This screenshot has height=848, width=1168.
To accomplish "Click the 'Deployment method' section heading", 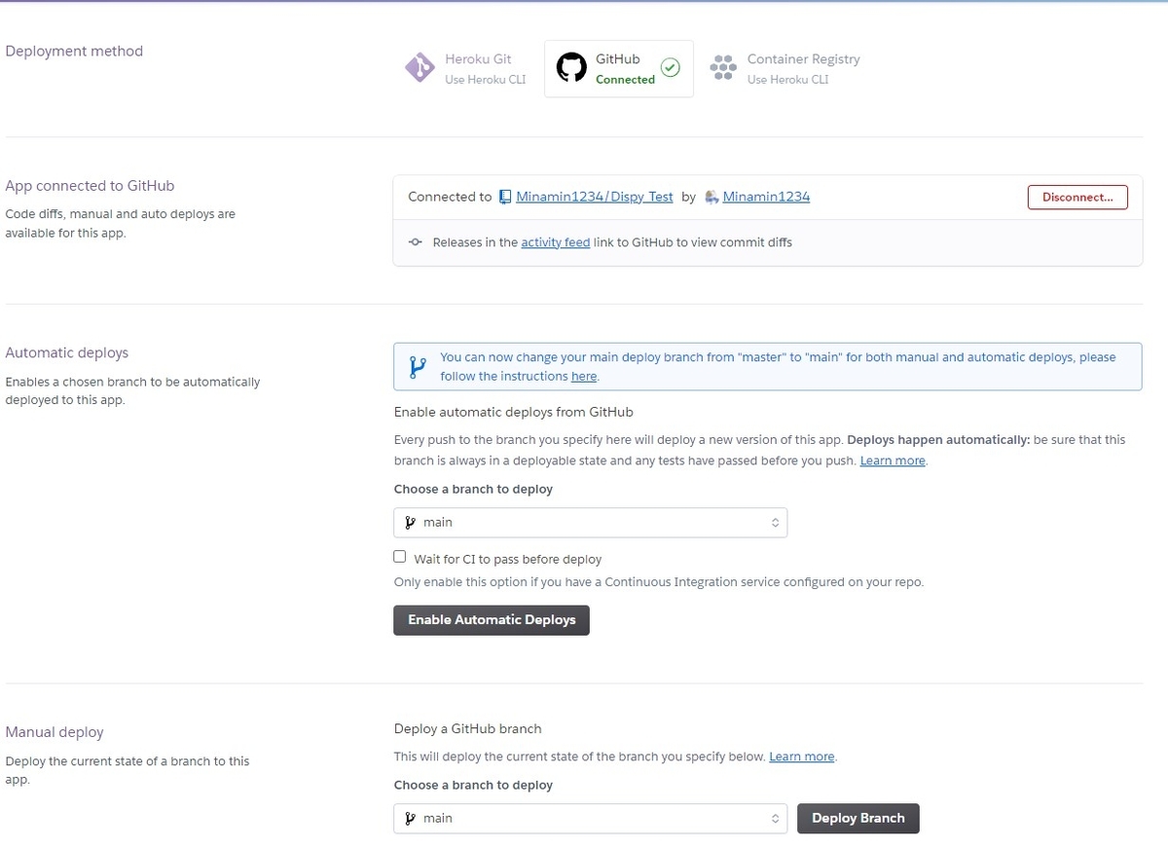I will click(74, 52).
